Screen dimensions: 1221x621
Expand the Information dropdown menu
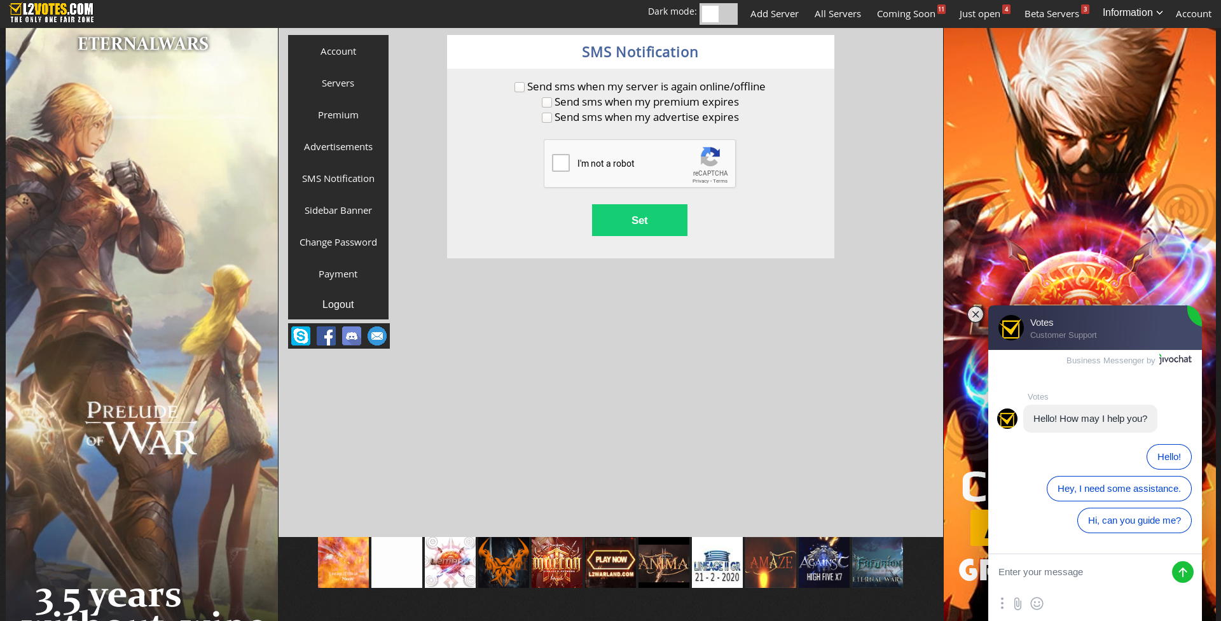coord(1133,13)
